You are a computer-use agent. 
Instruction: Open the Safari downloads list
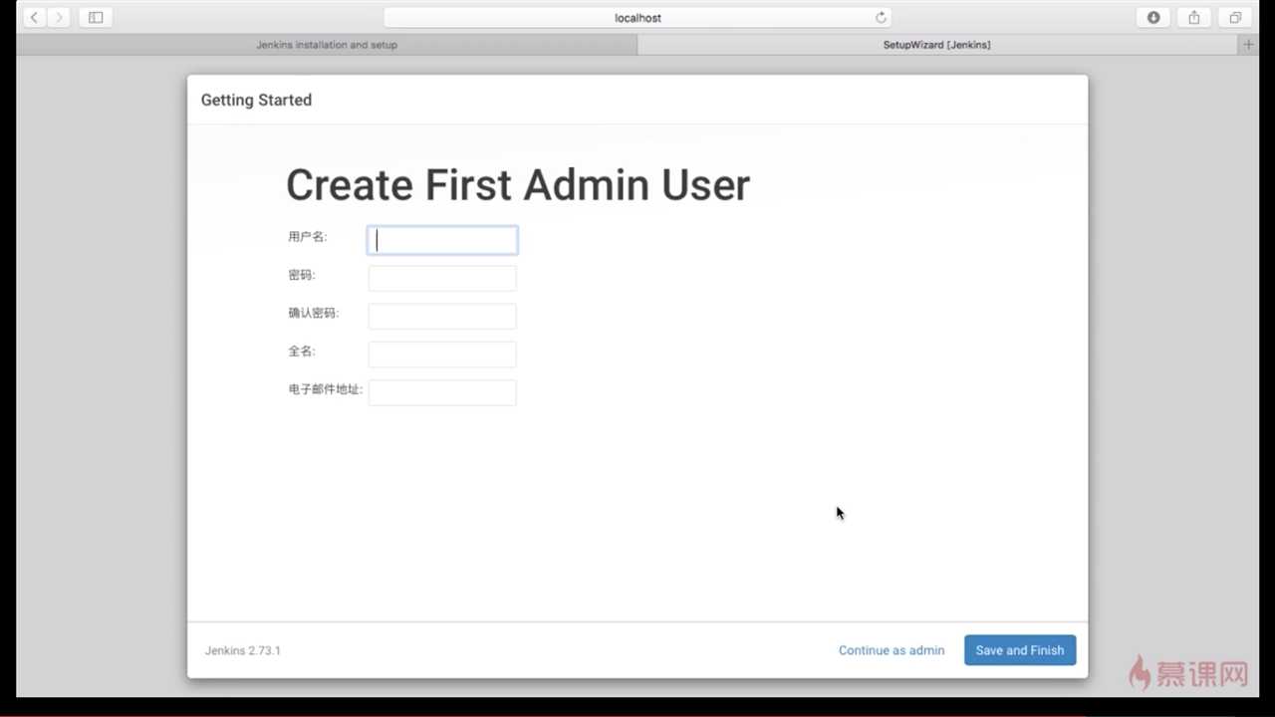pyautogui.click(x=1153, y=18)
